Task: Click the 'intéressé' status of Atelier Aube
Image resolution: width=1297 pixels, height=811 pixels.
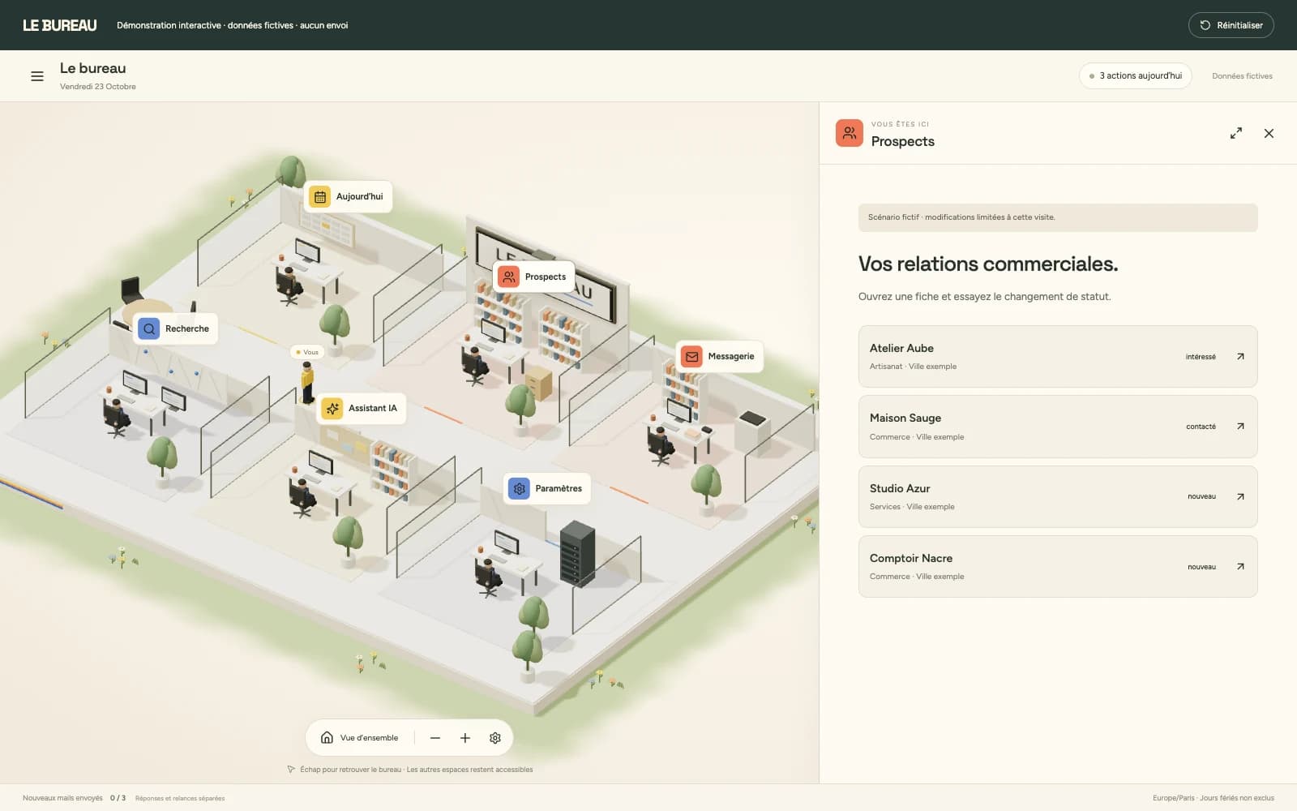Action: tap(1201, 357)
